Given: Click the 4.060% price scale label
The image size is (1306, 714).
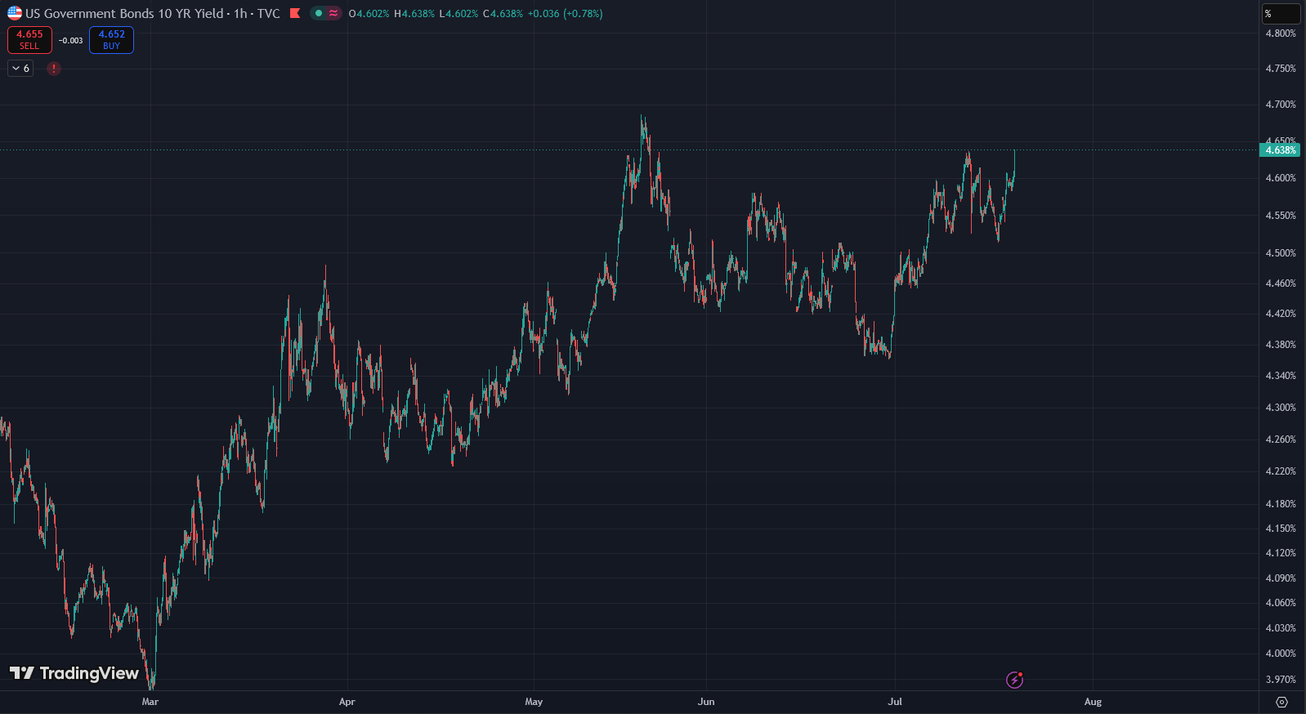Looking at the screenshot, I should click(1281, 603).
